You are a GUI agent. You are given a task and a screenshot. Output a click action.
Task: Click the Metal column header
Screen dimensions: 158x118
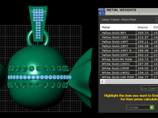click(118, 27)
